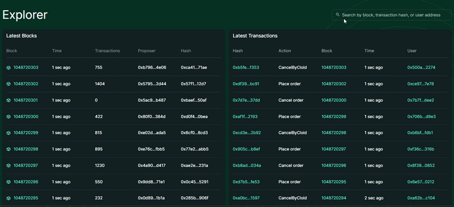Click proposer 0x80f0...384d
This screenshot has width=454, height=207.
[x=152, y=117]
